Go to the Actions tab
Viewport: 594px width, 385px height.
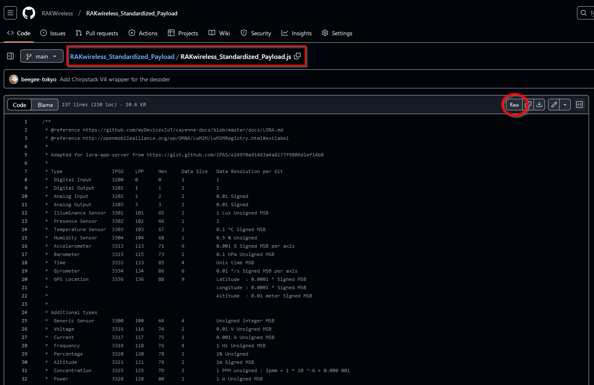tap(143, 33)
